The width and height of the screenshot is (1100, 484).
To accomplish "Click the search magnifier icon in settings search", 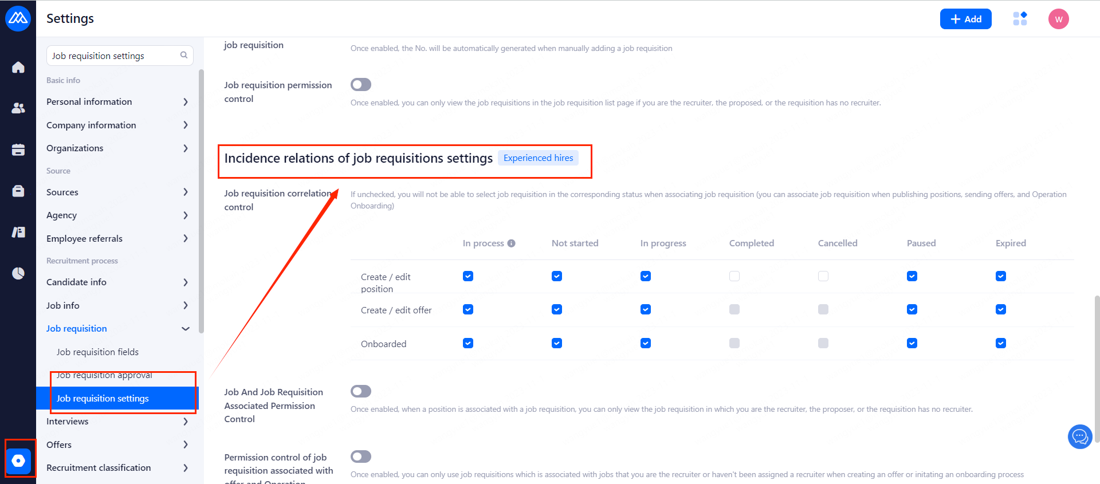I will tap(184, 56).
